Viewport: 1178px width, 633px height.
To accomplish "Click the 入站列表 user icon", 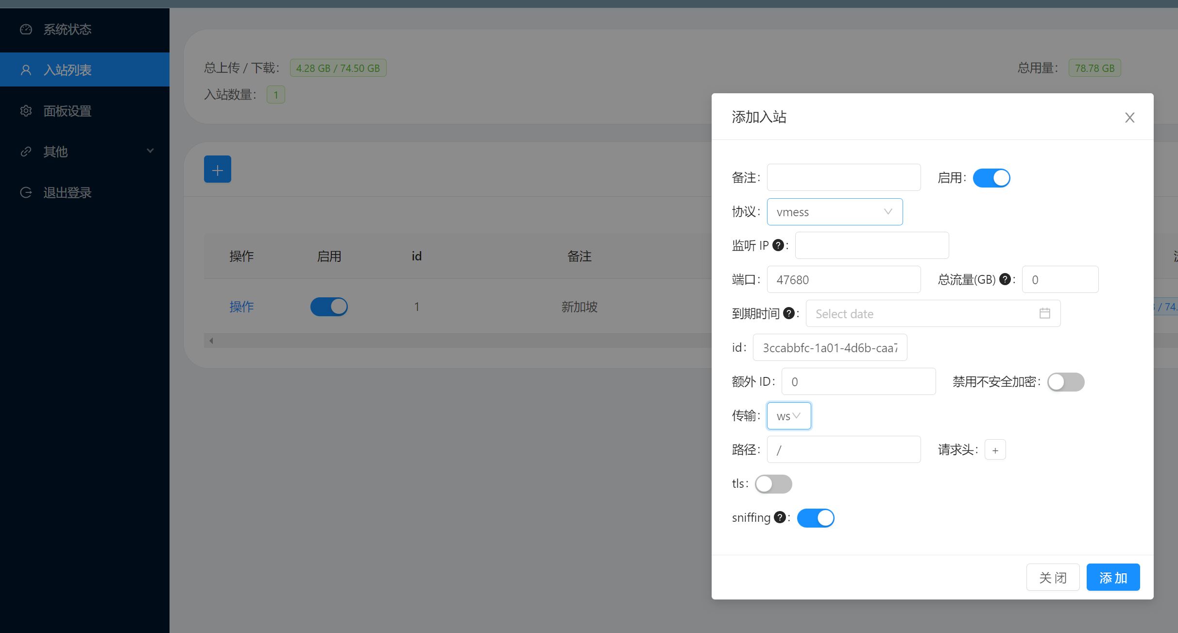I will click(26, 70).
